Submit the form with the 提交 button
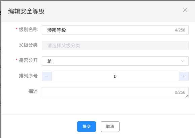195x138 pixels. [87, 127]
